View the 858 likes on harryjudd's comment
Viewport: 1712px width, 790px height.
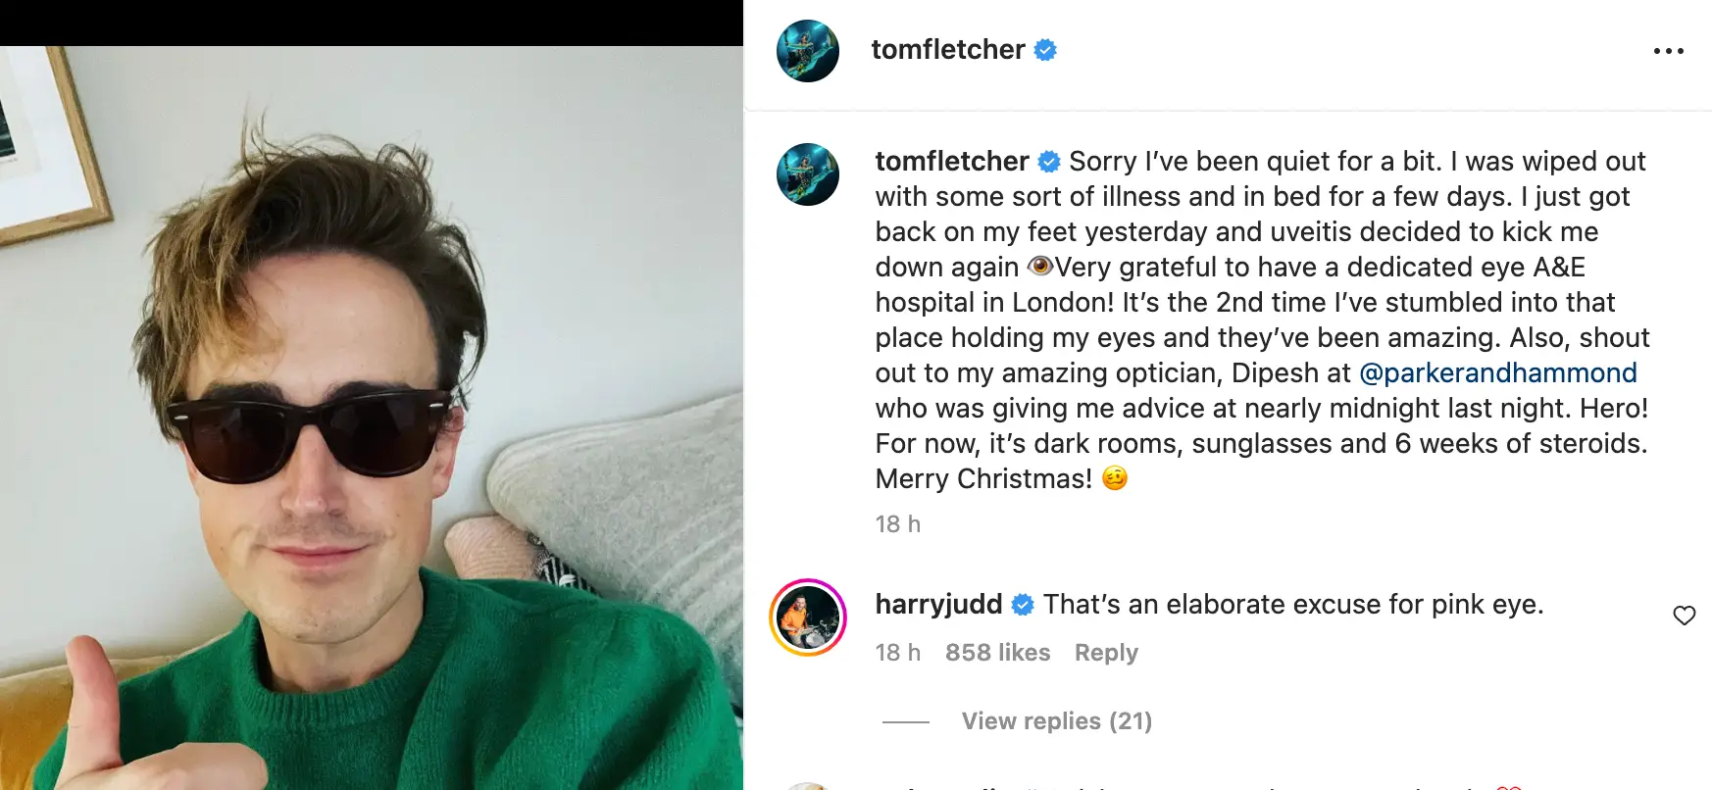[997, 652]
